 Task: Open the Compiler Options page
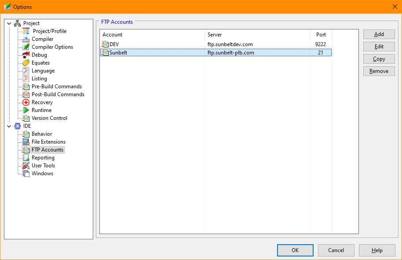tap(52, 47)
